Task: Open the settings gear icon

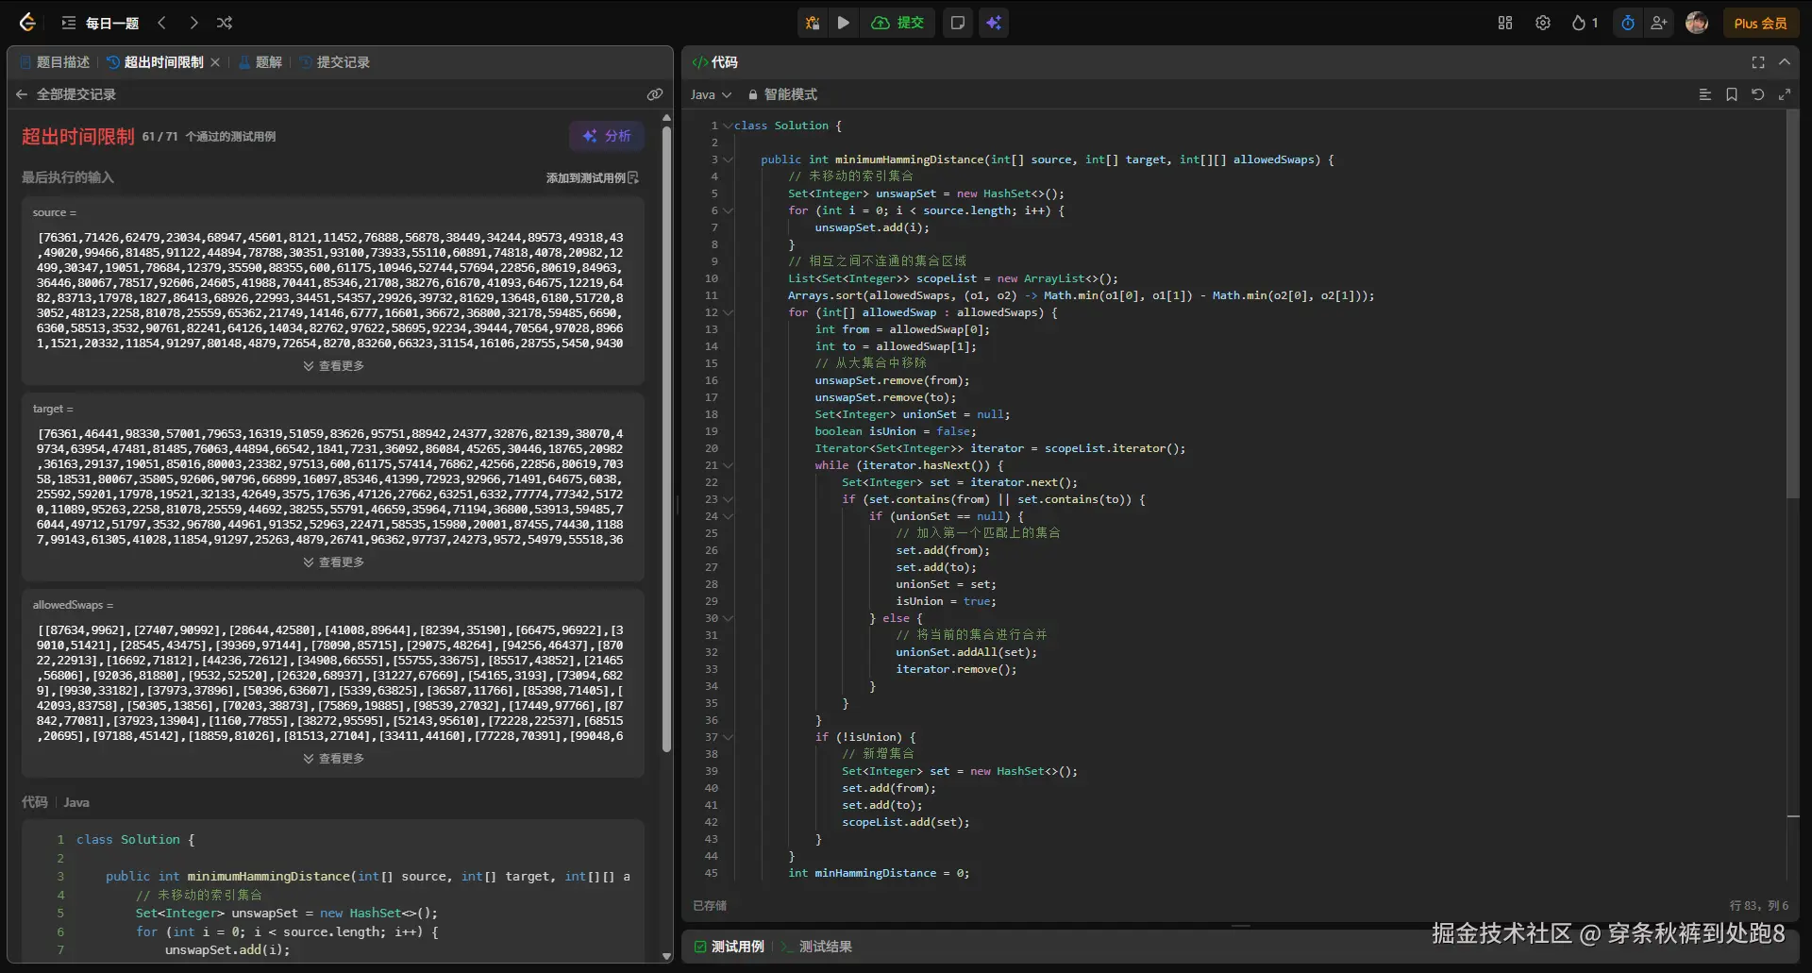Action: pos(1542,23)
